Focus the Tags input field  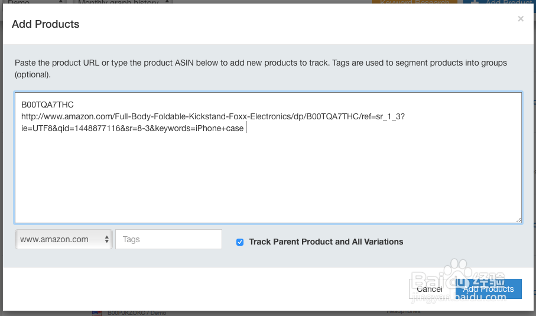pyautogui.click(x=168, y=239)
